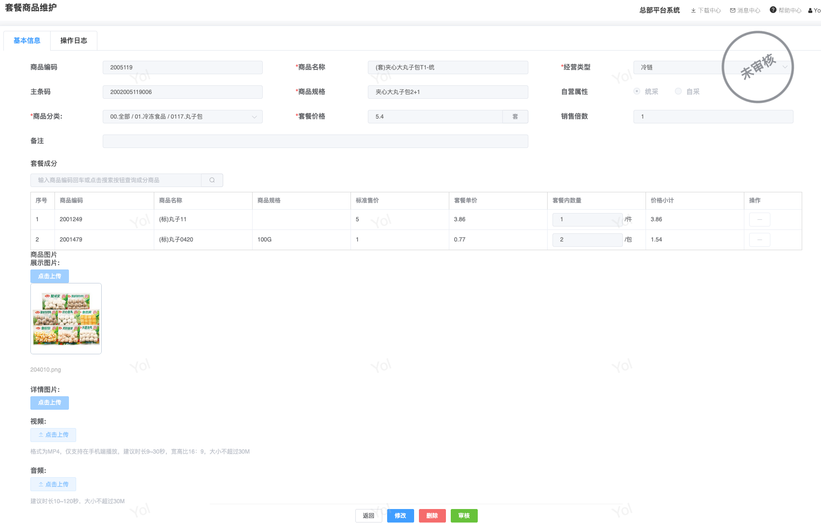The width and height of the screenshot is (821, 523).
Task: Click the 套餐单价 value 0.77
Action: (460, 240)
